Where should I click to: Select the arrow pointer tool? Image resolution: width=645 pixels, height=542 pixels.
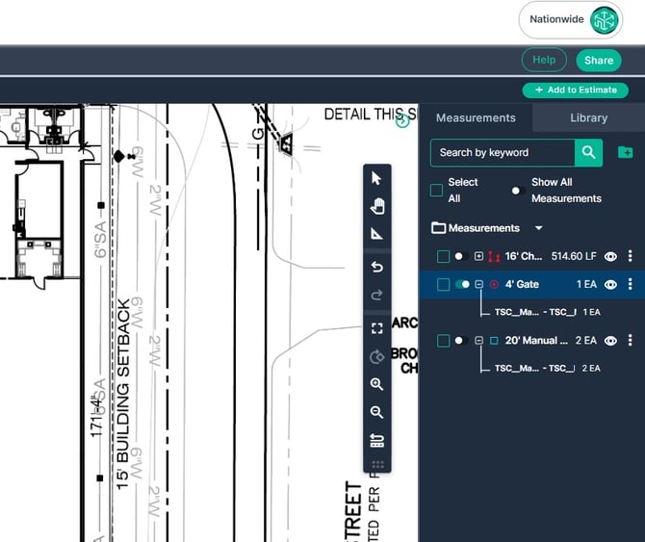(x=376, y=178)
